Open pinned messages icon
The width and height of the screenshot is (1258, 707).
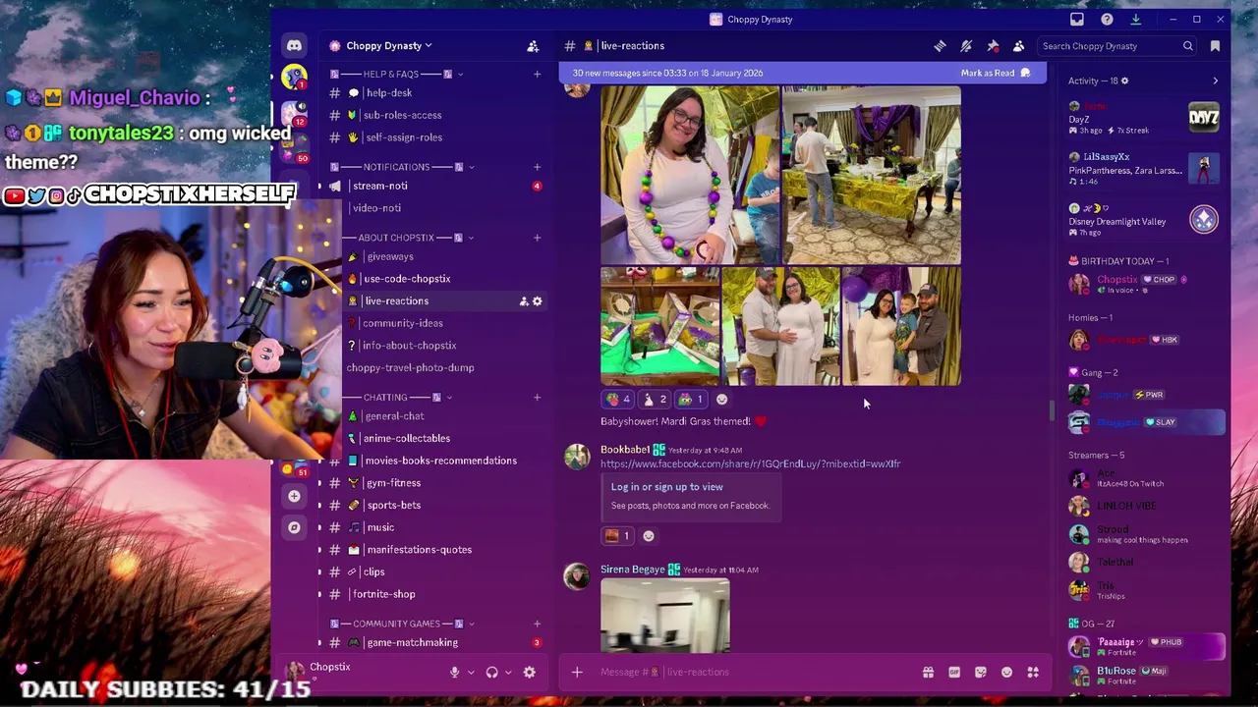point(993,46)
